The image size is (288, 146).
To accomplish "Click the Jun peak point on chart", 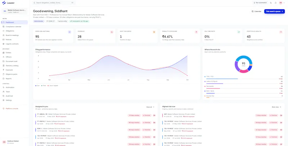I will click(x=109, y=56).
